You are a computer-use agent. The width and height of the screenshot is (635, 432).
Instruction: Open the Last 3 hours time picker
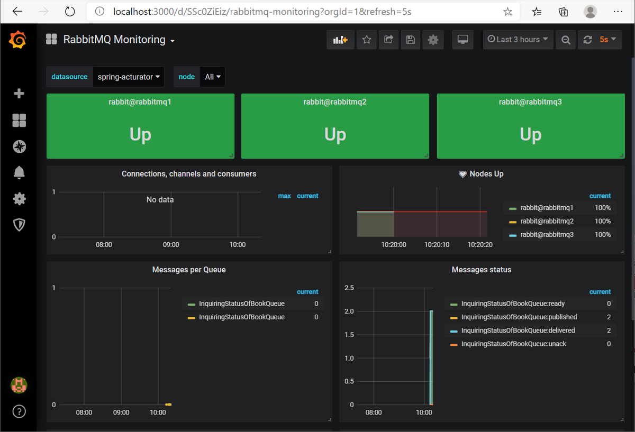pyautogui.click(x=518, y=40)
